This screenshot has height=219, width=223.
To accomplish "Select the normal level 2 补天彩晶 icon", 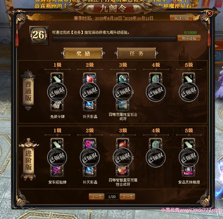I will [90, 105].
